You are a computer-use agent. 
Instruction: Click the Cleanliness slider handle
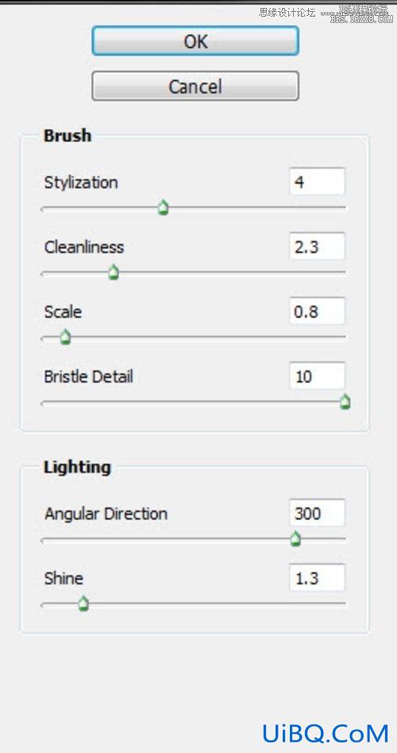click(114, 273)
